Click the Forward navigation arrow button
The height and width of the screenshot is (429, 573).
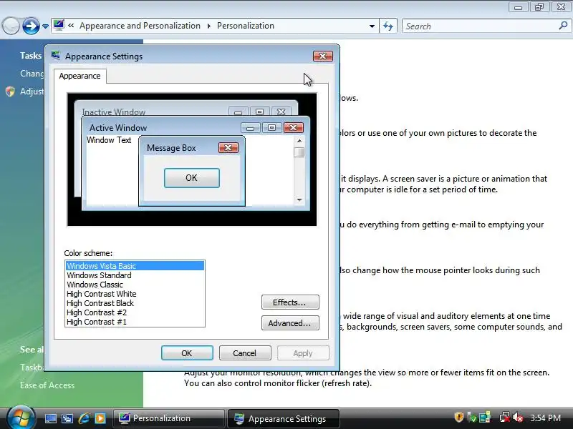pos(31,26)
